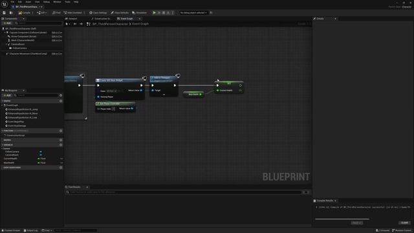Viewport: 414px width, 233px height.
Task: Click the Add button in Components panel
Action: coord(7,23)
